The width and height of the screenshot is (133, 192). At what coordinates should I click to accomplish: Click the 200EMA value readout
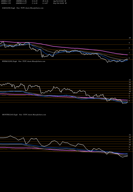coord(21,3)
